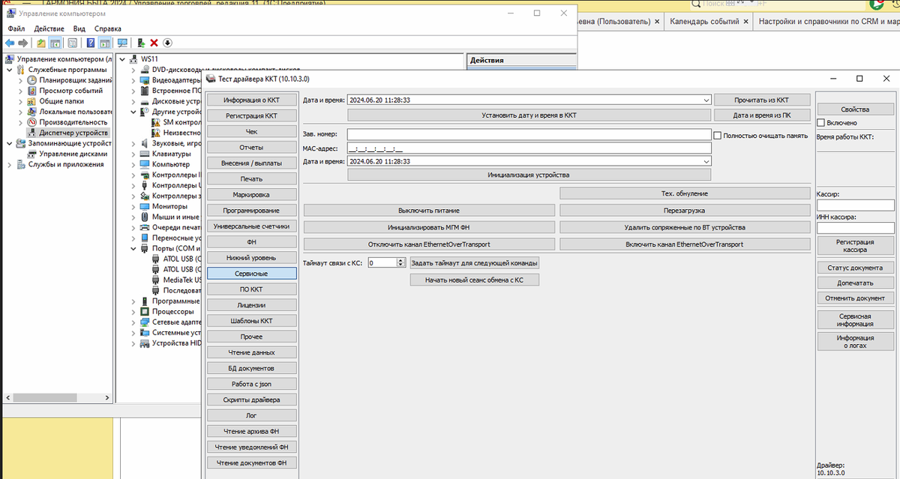Open the Файл menu
Image resolution: width=900 pixels, height=479 pixels.
16,28
